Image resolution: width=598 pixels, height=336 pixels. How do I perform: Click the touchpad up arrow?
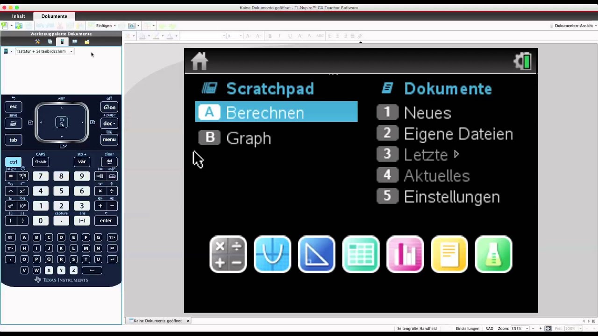click(x=62, y=108)
